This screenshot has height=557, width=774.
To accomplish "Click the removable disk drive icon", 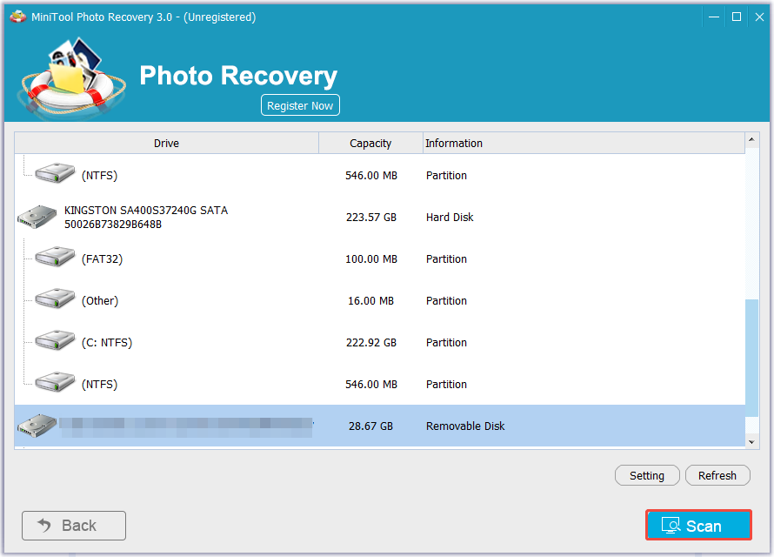I will (37, 426).
